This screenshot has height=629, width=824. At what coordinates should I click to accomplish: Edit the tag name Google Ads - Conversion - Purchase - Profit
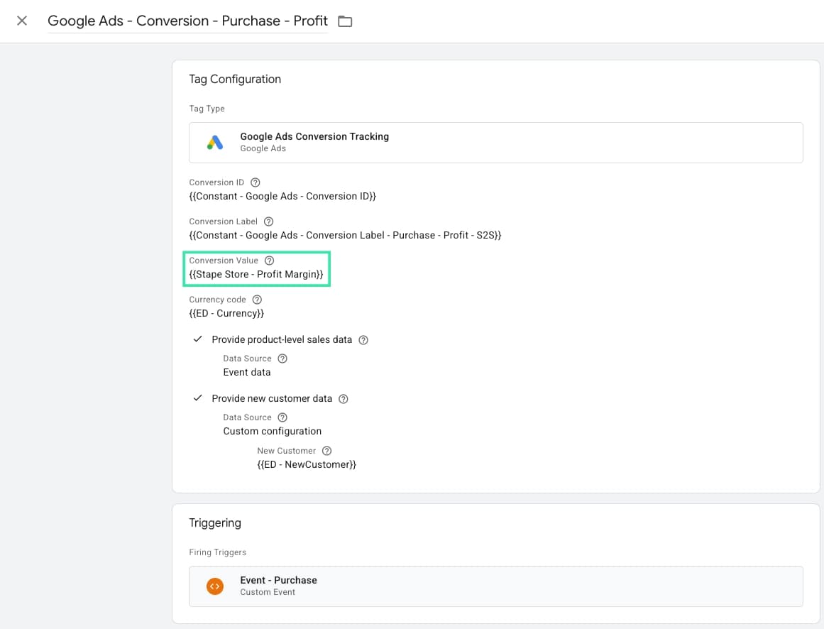click(187, 21)
